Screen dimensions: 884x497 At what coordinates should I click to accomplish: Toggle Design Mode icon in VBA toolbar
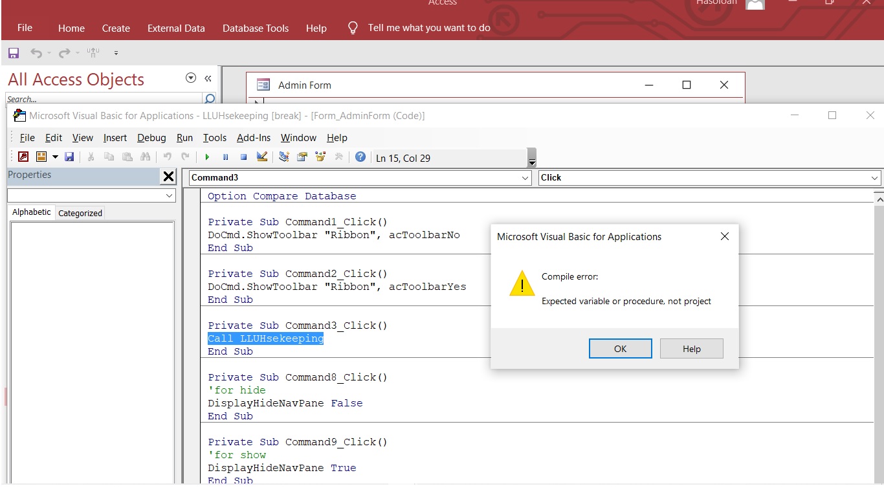[261, 157]
